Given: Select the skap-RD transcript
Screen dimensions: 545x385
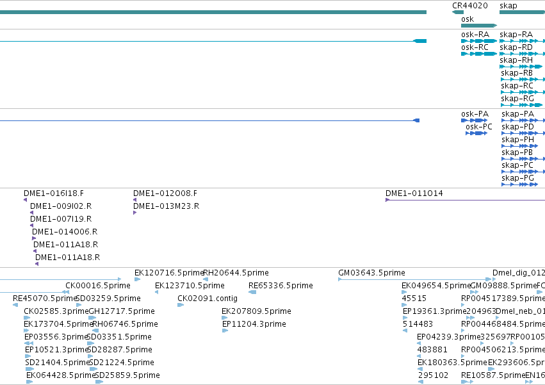Looking at the screenshot, I should pos(522,54).
